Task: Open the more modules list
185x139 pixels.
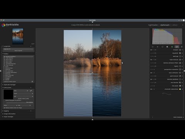Action: pos(178,117)
